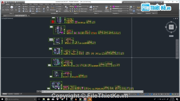
Task: Click Match Properties tool
Action: point(107,9)
